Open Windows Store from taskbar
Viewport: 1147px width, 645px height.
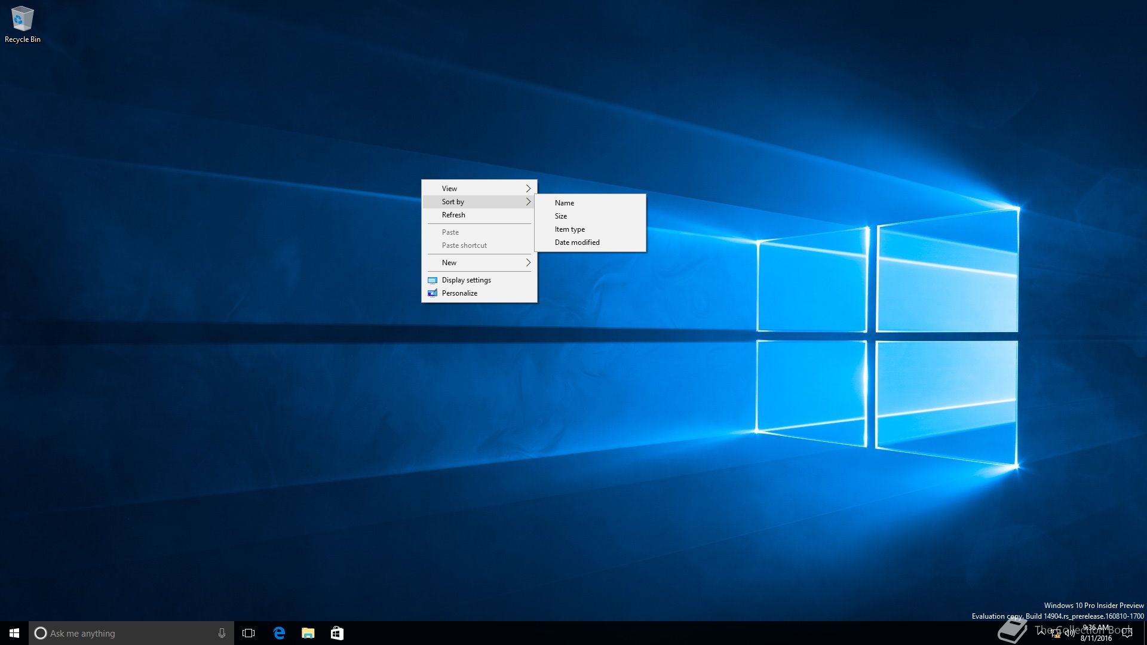point(337,633)
